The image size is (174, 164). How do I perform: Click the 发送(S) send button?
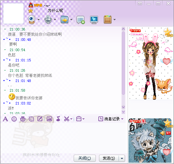click(109, 158)
